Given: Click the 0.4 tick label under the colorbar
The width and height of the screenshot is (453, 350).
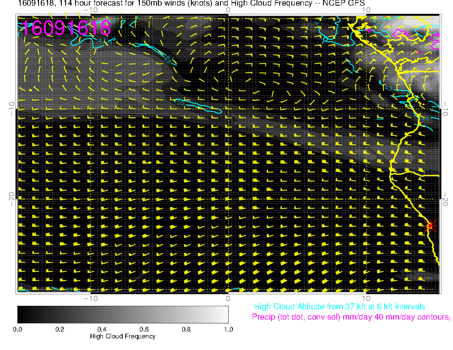Looking at the screenshot, I should coord(102,329).
